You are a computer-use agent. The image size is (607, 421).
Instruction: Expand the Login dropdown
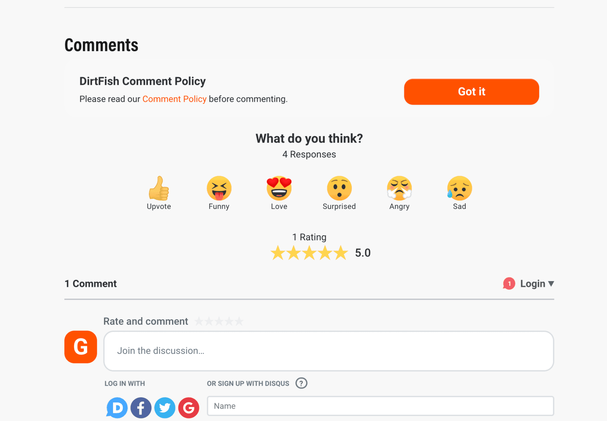click(537, 284)
